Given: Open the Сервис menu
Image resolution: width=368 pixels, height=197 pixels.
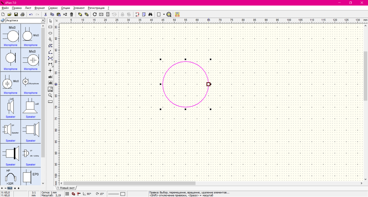Looking at the screenshot, I should (x=53, y=8).
